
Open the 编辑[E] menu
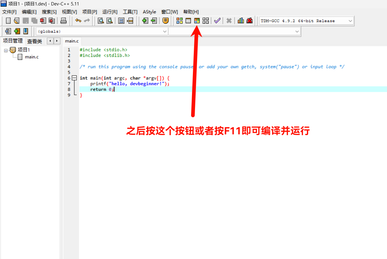tap(29, 12)
